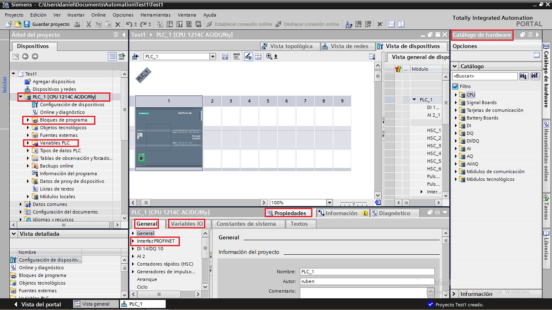Viewport: 552px width, 310px height.
Task: Click Vista del portal link
Action: click(41, 304)
